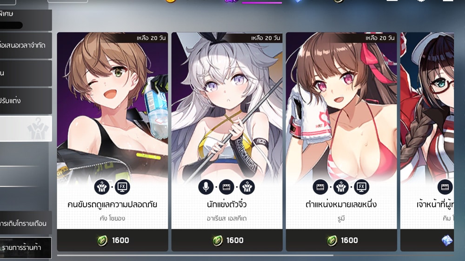Click the FX icon on คนขับรถดูแลความปลอดภัย card
The image size is (465, 261).
point(122,187)
